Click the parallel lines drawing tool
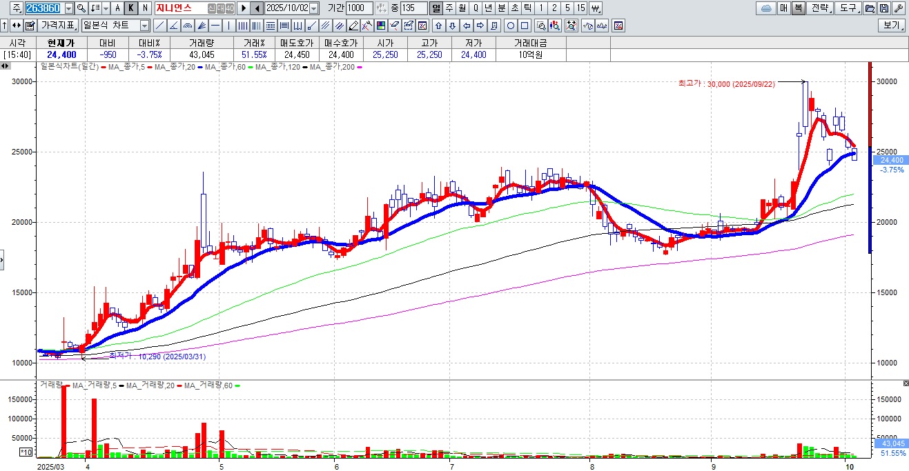 [324, 26]
